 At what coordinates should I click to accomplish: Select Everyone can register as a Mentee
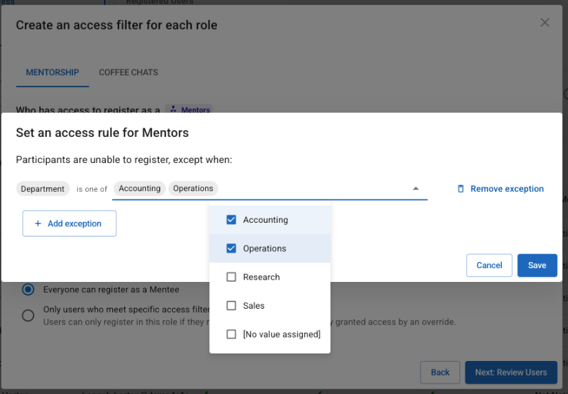[x=28, y=289]
